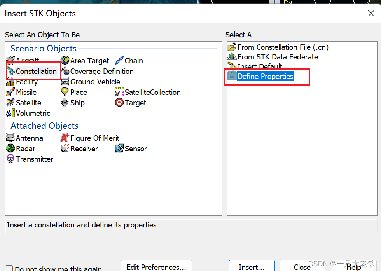
Task: Choose the Transmitter text label
Action: [35, 159]
